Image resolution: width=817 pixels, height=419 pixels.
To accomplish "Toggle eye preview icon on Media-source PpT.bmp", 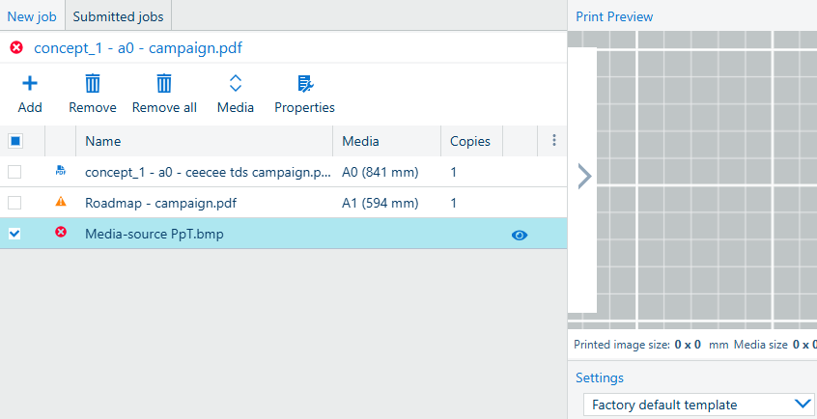I will (x=520, y=236).
